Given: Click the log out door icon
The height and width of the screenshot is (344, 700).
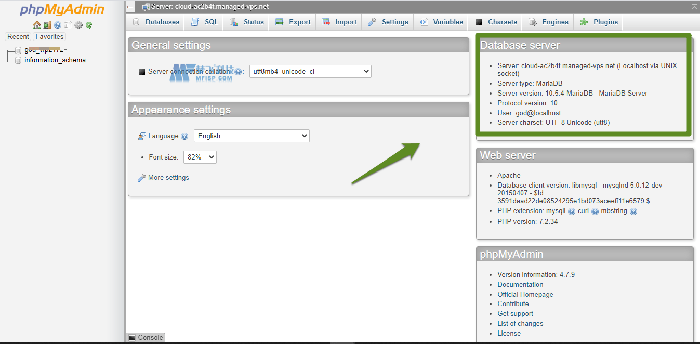Looking at the screenshot, I should (47, 25).
